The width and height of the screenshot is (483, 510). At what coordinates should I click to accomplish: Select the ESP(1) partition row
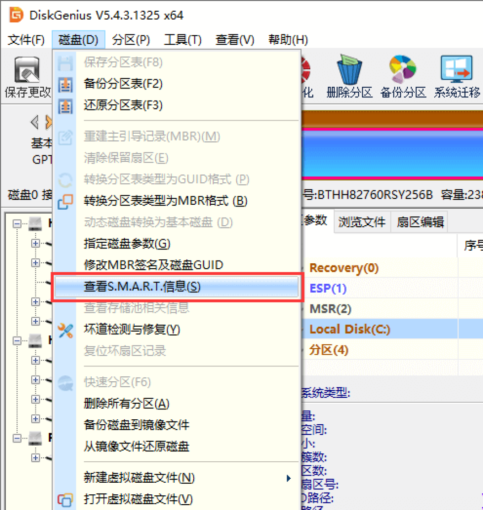(392, 288)
